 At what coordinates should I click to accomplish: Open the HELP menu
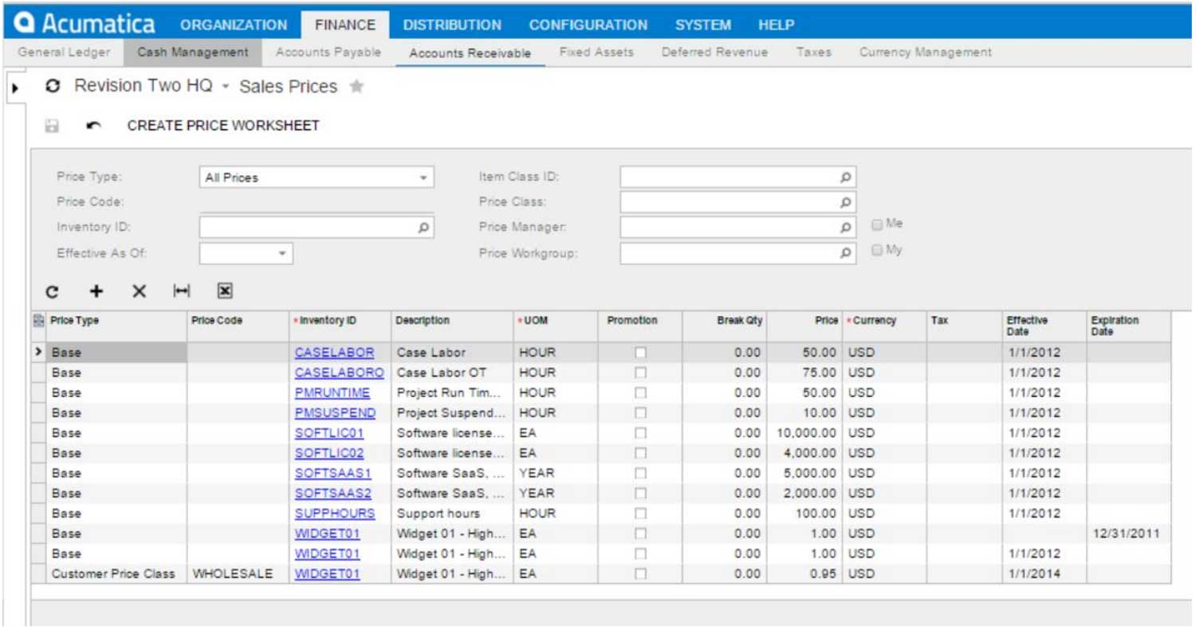click(776, 25)
